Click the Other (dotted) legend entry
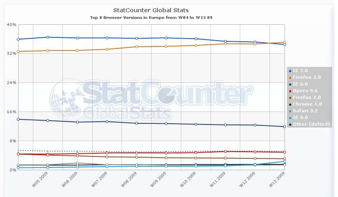Viewport: 338px width, 197px height. 311,124
